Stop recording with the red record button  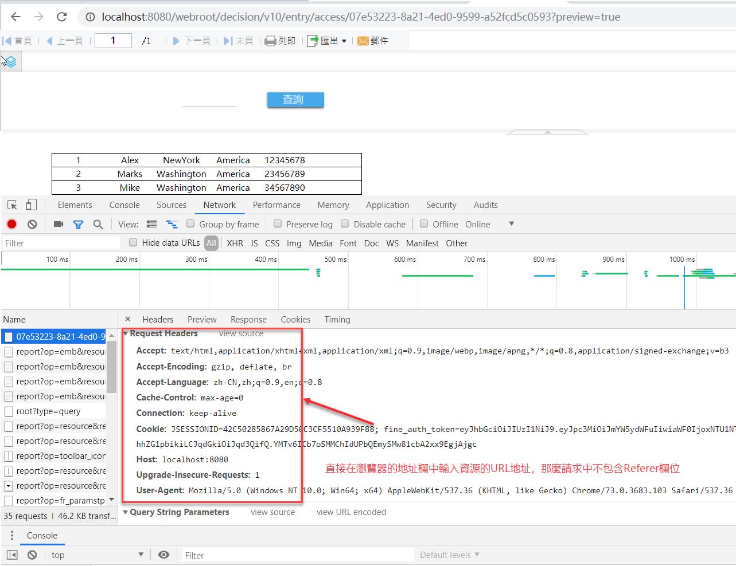pyautogui.click(x=11, y=224)
